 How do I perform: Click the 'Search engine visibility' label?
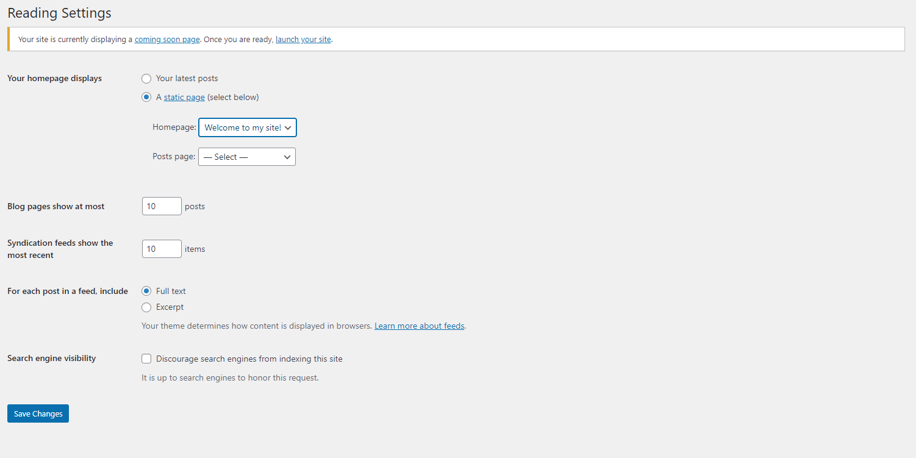pos(52,358)
